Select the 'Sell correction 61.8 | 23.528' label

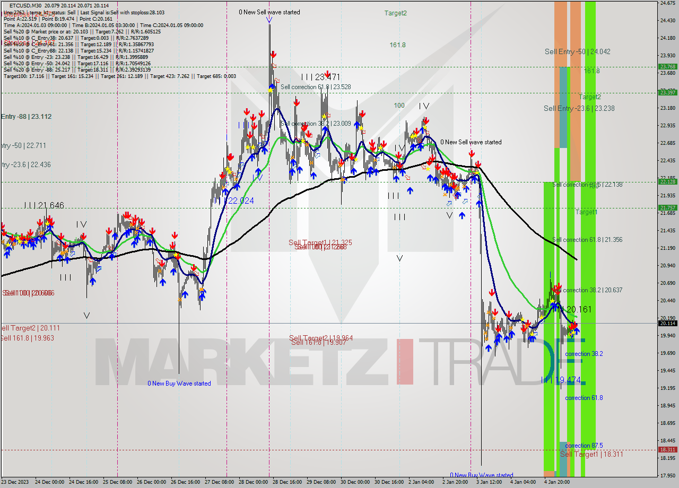pos(316,87)
